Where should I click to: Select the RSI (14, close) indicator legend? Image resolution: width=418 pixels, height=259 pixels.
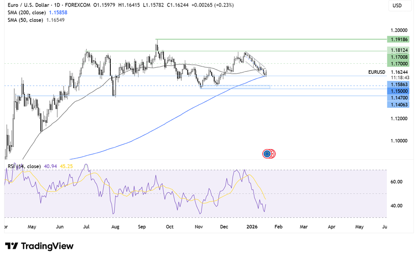(24, 166)
